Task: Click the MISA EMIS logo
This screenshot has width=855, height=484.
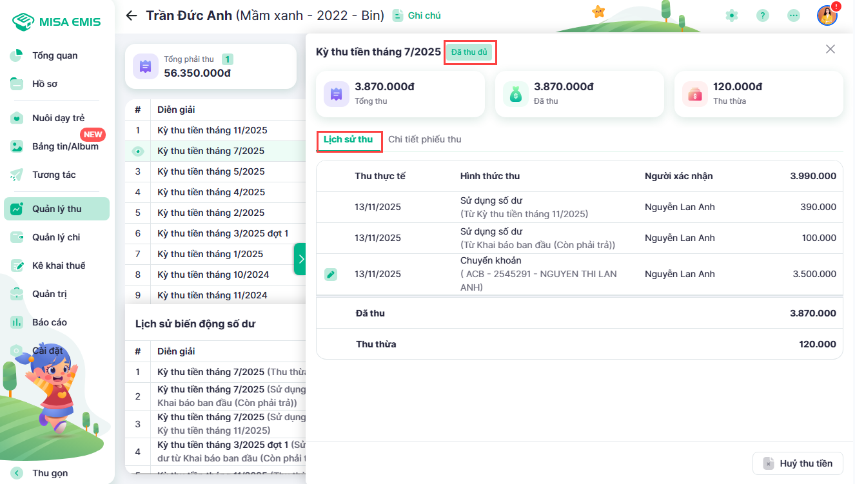Action: click(57, 22)
